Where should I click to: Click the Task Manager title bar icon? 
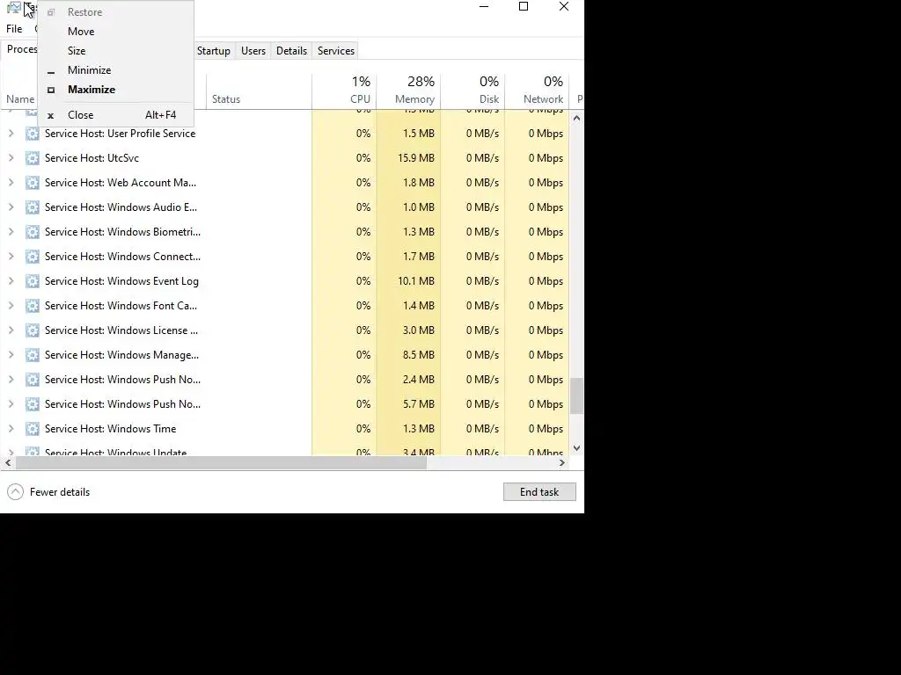pos(14,8)
